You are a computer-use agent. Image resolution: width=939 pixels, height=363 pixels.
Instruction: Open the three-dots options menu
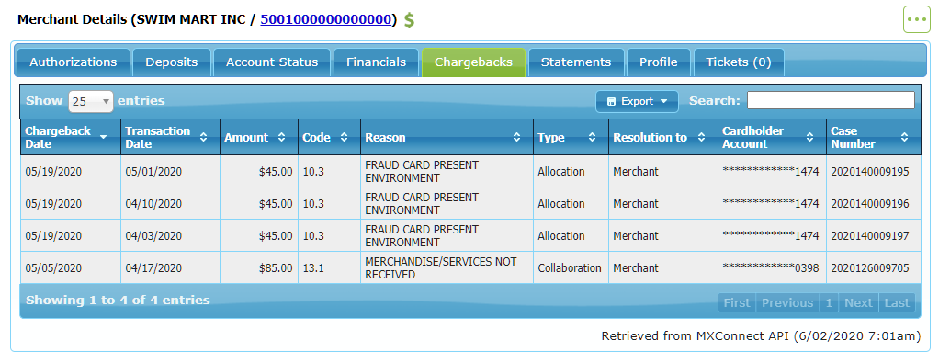916,20
